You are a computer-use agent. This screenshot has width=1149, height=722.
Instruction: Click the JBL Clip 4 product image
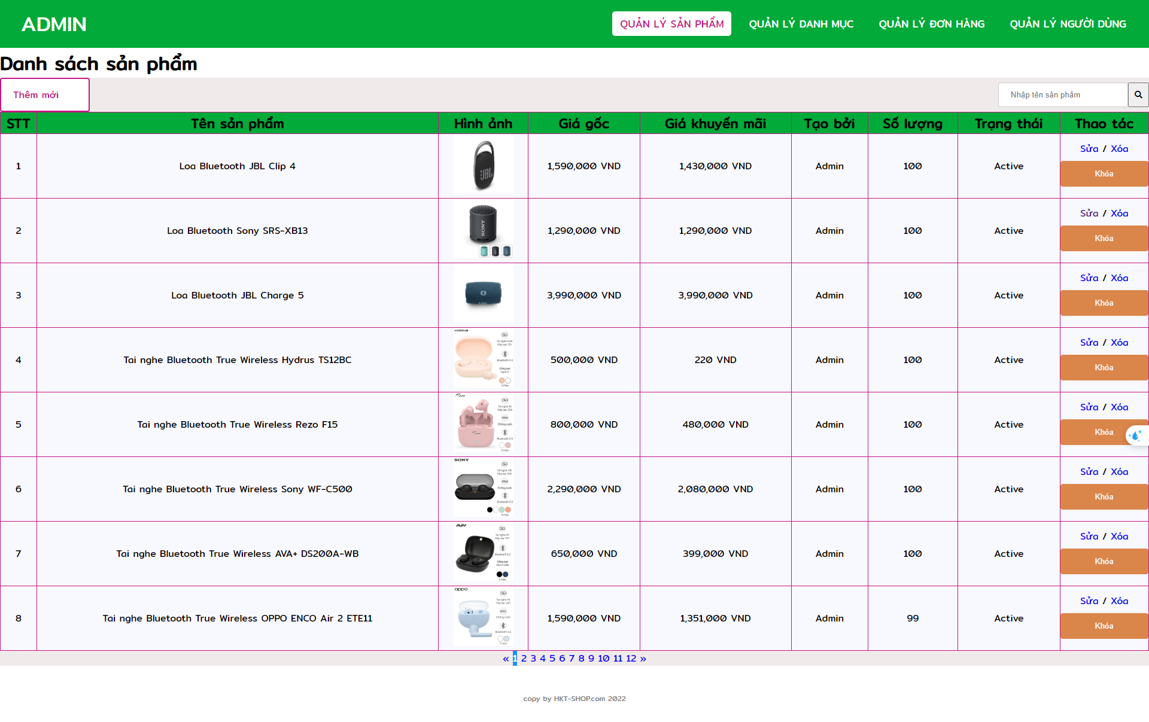(x=483, y=166)
